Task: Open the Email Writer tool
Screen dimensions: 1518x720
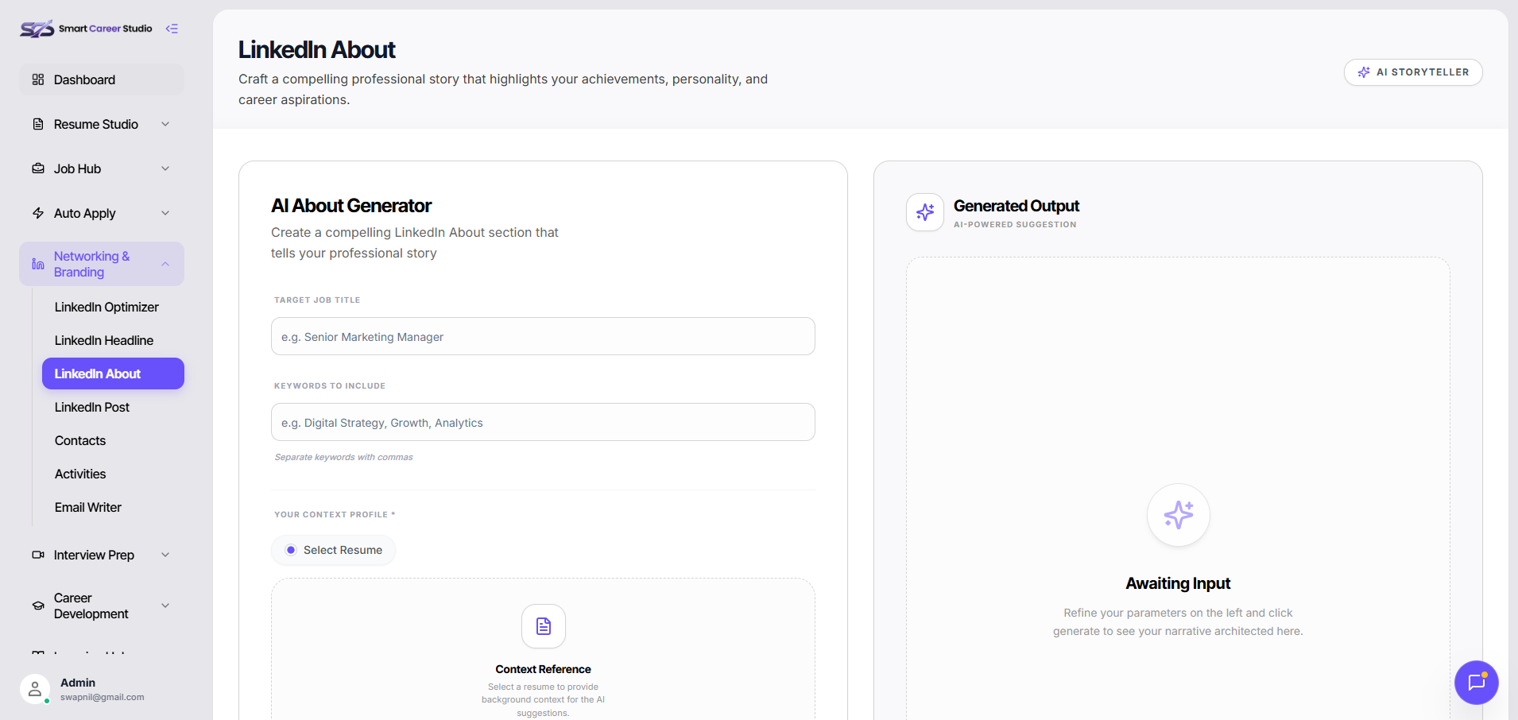Action: coord(88,507)
